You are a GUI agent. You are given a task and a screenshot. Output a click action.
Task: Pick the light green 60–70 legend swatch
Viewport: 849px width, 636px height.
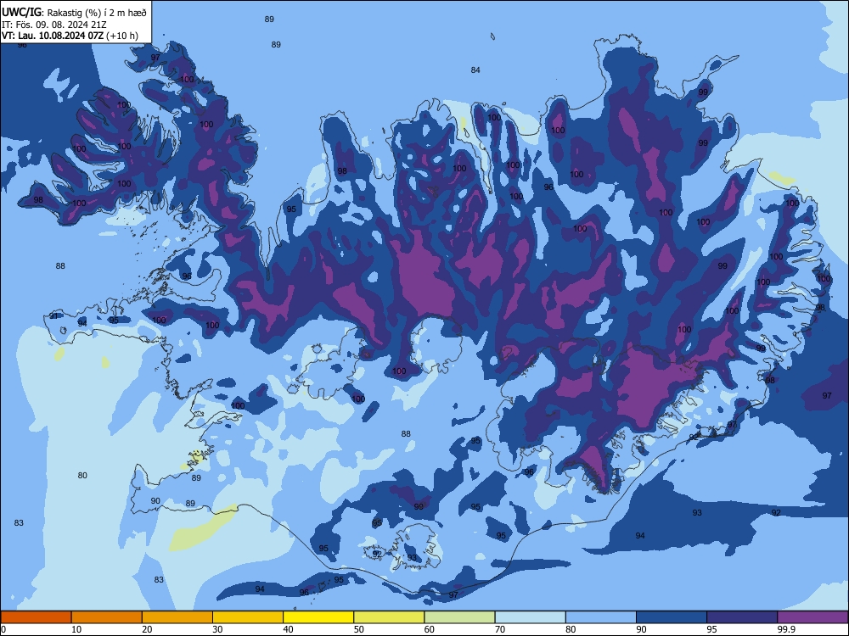point(459,617)
